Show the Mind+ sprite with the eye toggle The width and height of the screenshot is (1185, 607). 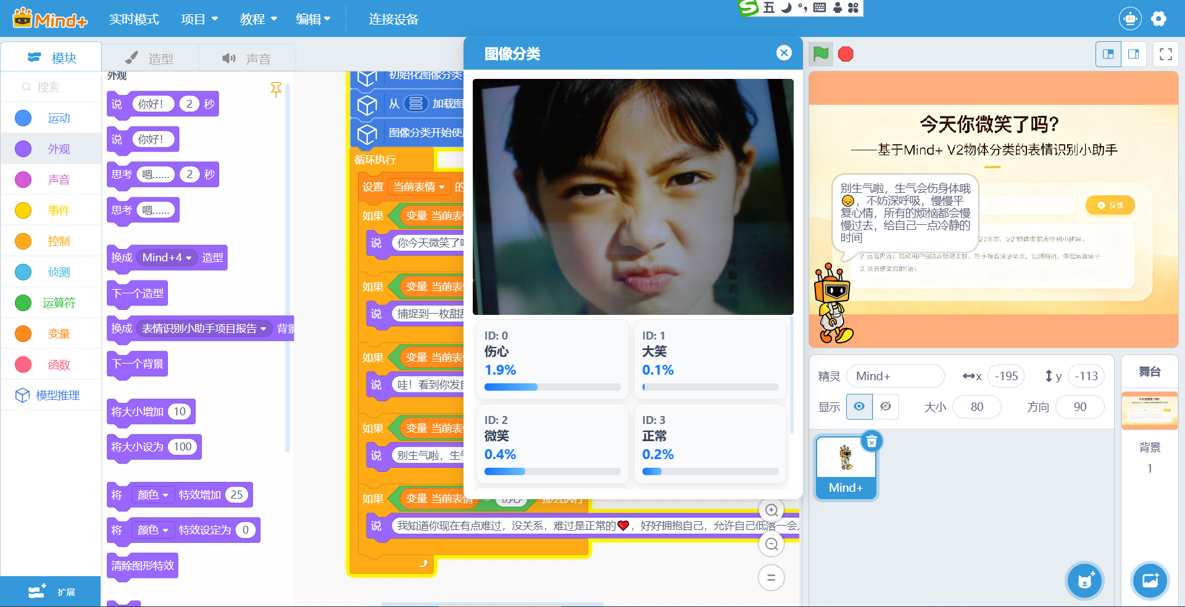coord(859,407)
